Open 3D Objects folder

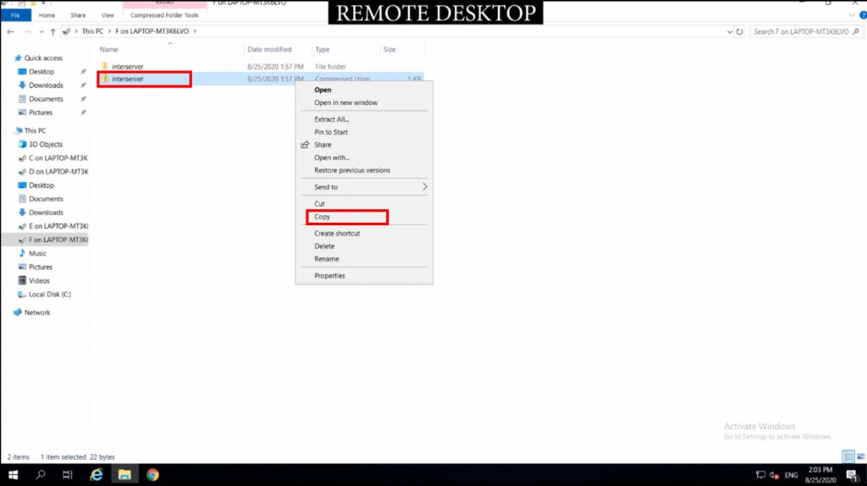pos(46,144)
